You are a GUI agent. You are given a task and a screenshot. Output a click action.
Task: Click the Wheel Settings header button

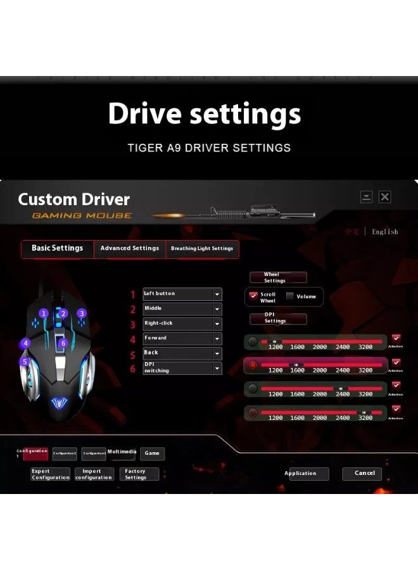tap(278, 277)
